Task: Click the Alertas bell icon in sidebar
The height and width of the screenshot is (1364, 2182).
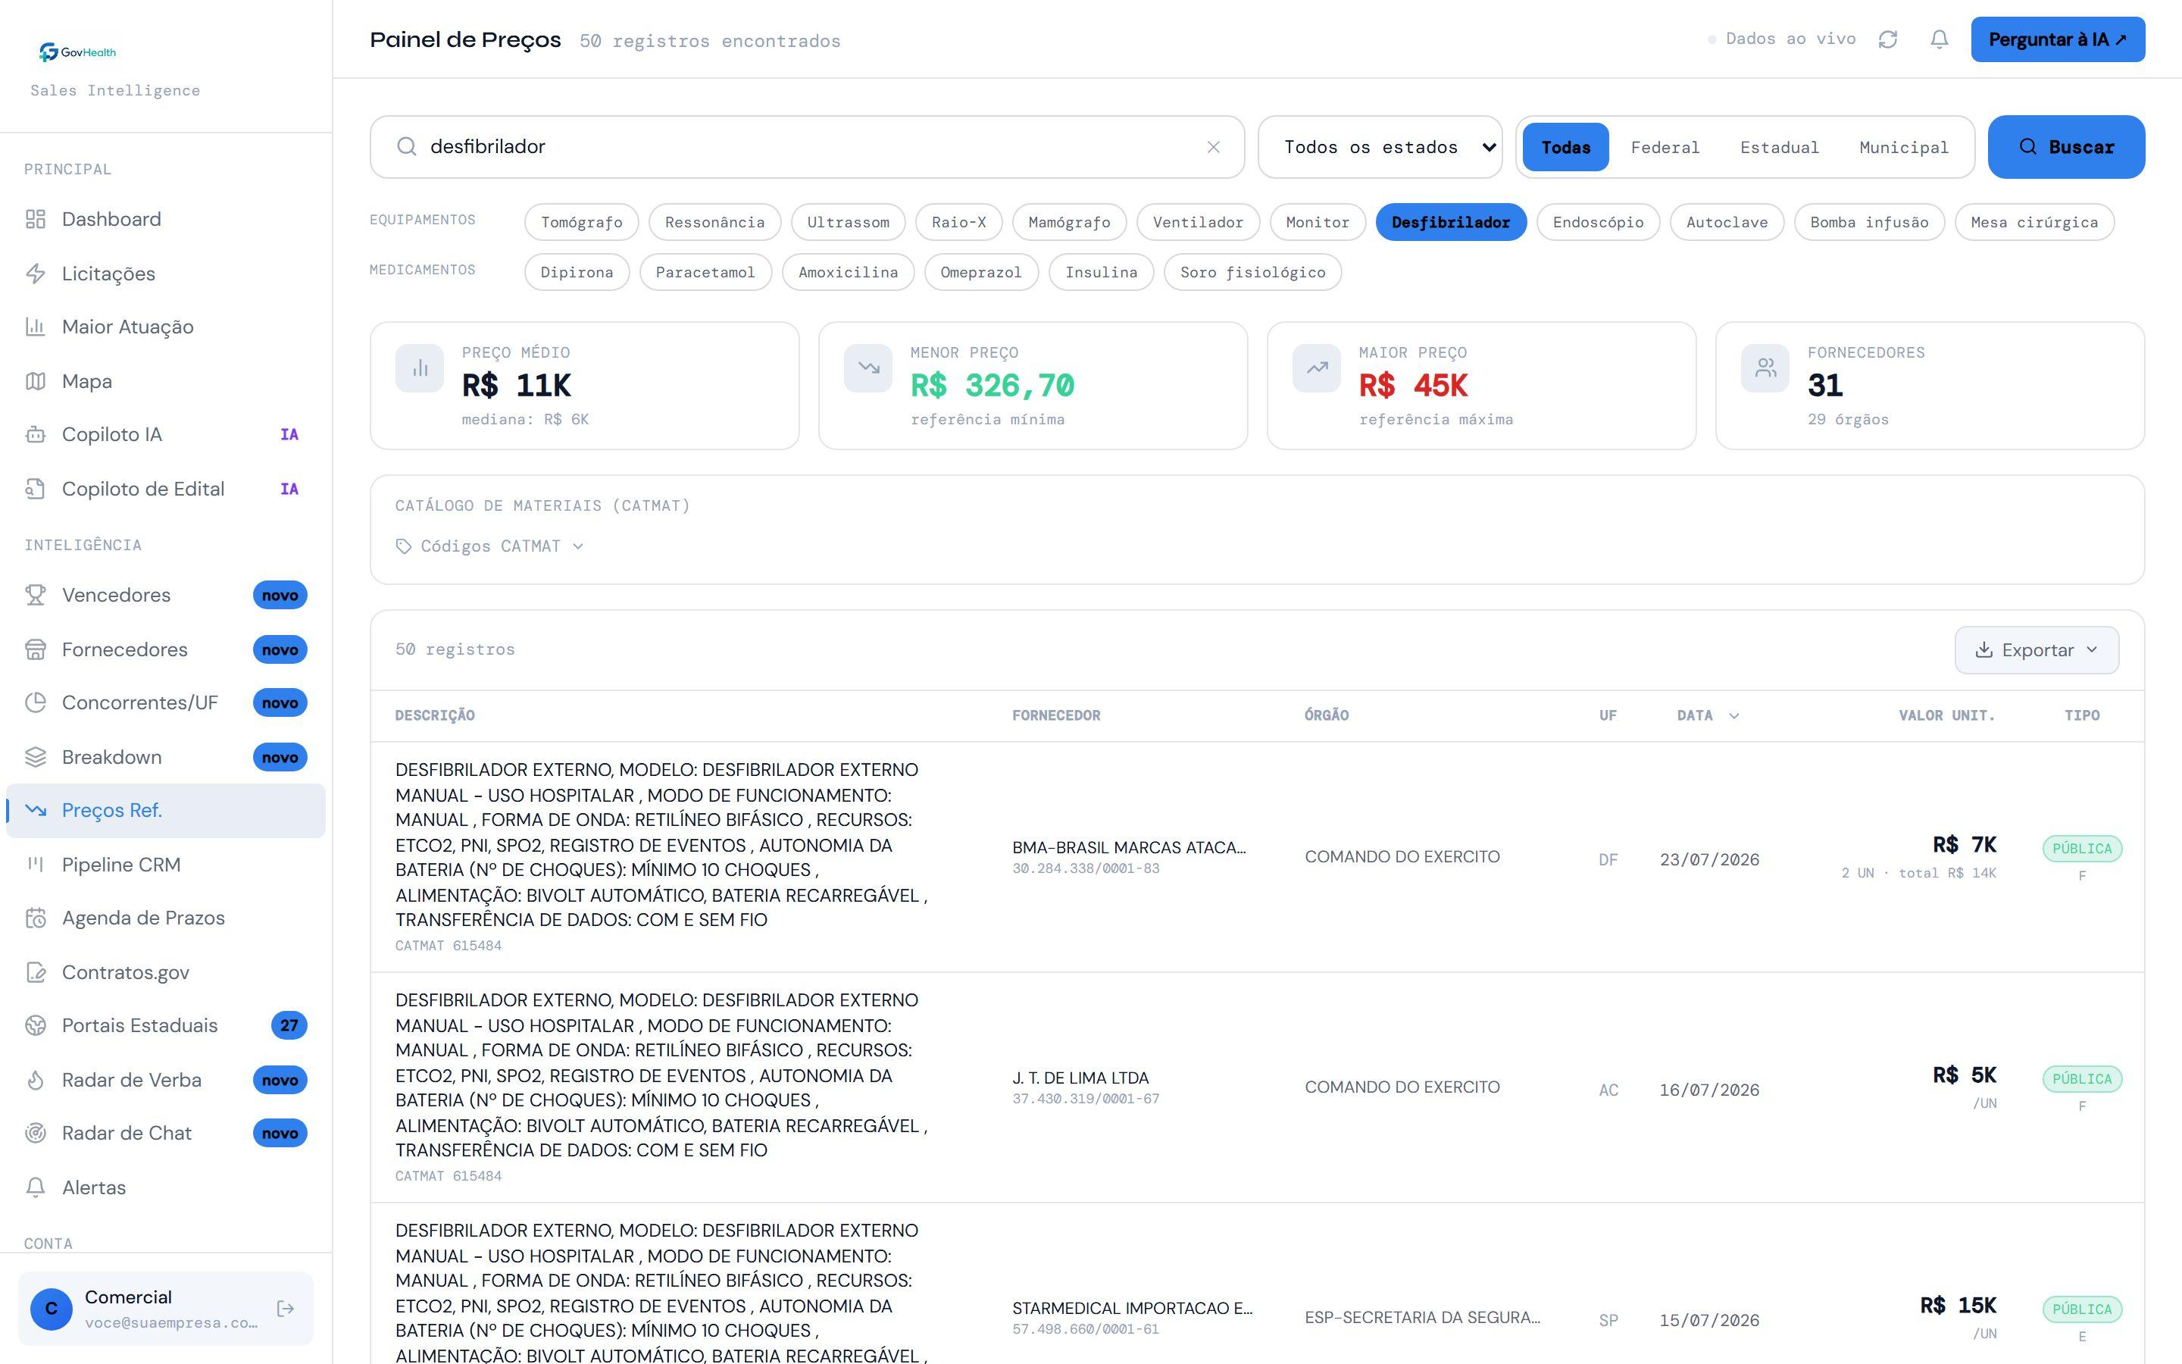Action: click(x=35, y=1187)
